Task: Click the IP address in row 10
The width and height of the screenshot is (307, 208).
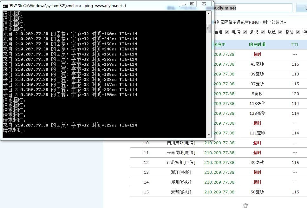Action: tap(219, 143)
